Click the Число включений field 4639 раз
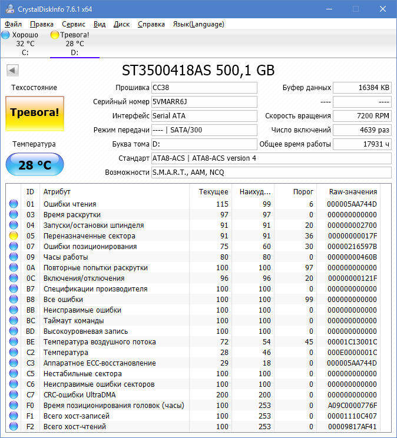 point(362,130)
